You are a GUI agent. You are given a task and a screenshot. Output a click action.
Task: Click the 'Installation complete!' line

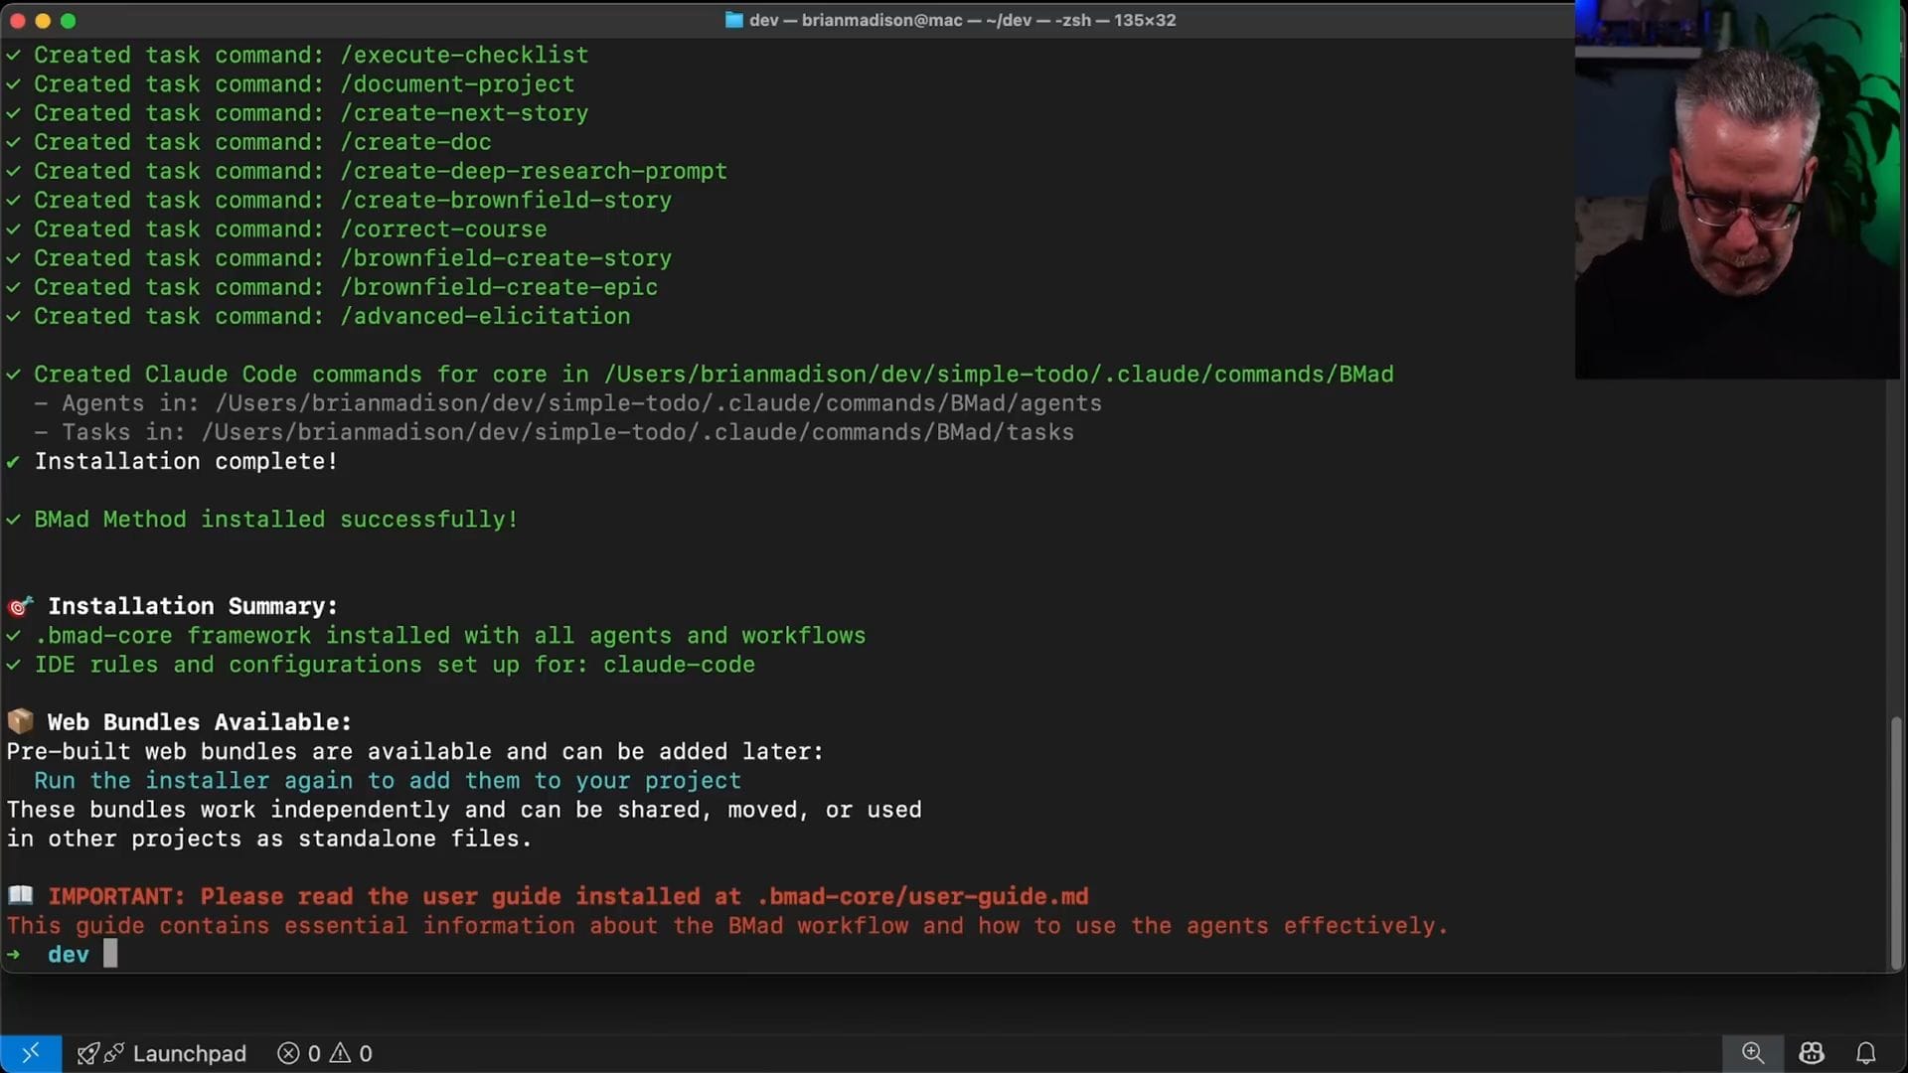[186, 461]
